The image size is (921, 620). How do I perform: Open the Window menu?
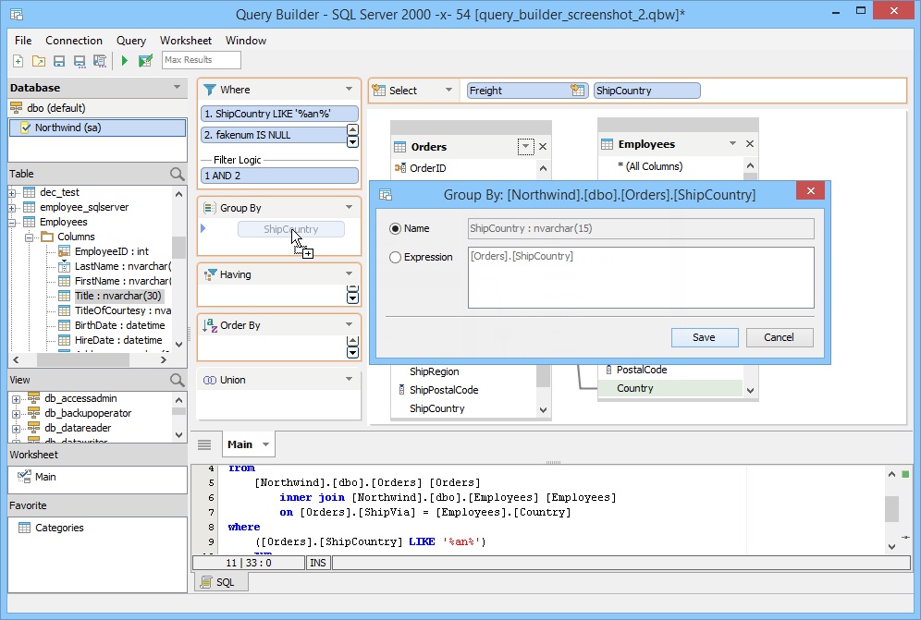pyautogui.click(x=246, y=41)
